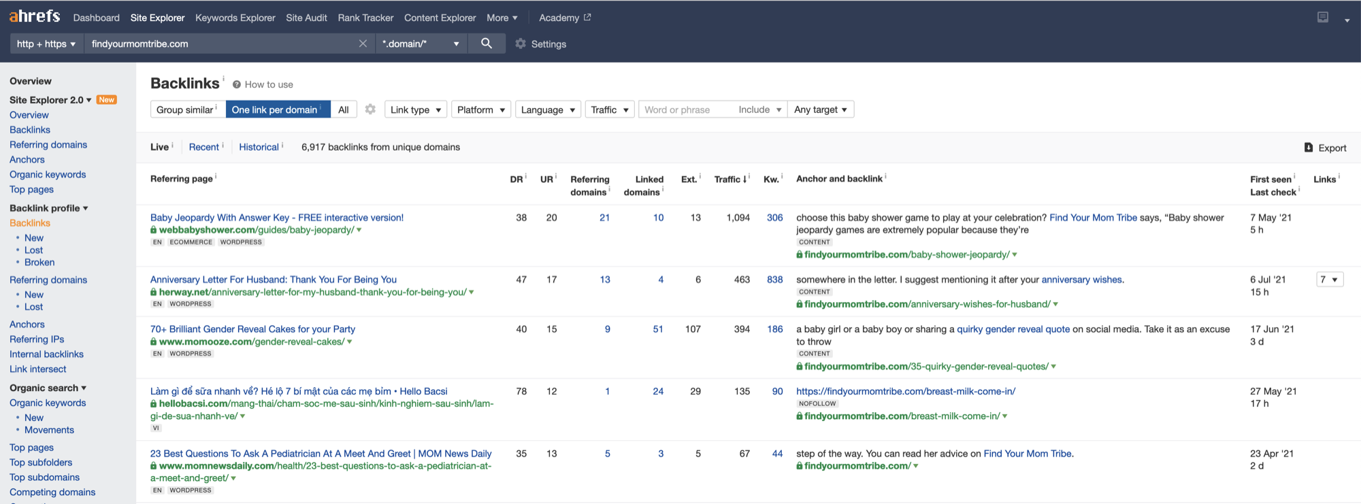The height and width of the screenshot is (504, 1361).
Task: Click lock icon beside webbabyshower.com URL
Action: tap(154, 230)
